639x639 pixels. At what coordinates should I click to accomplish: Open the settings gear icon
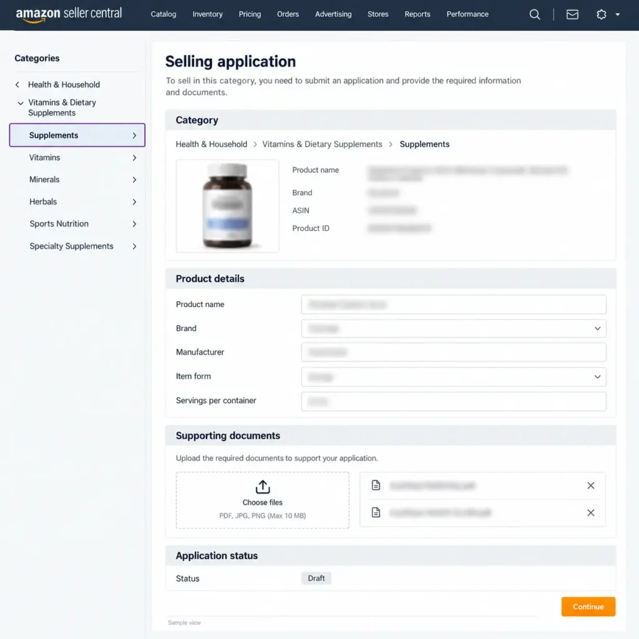(601, 15)
